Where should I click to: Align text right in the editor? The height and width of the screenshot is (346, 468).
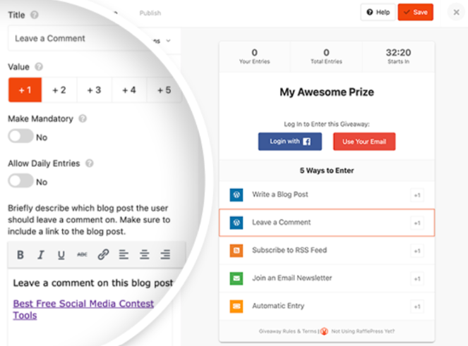165,255
